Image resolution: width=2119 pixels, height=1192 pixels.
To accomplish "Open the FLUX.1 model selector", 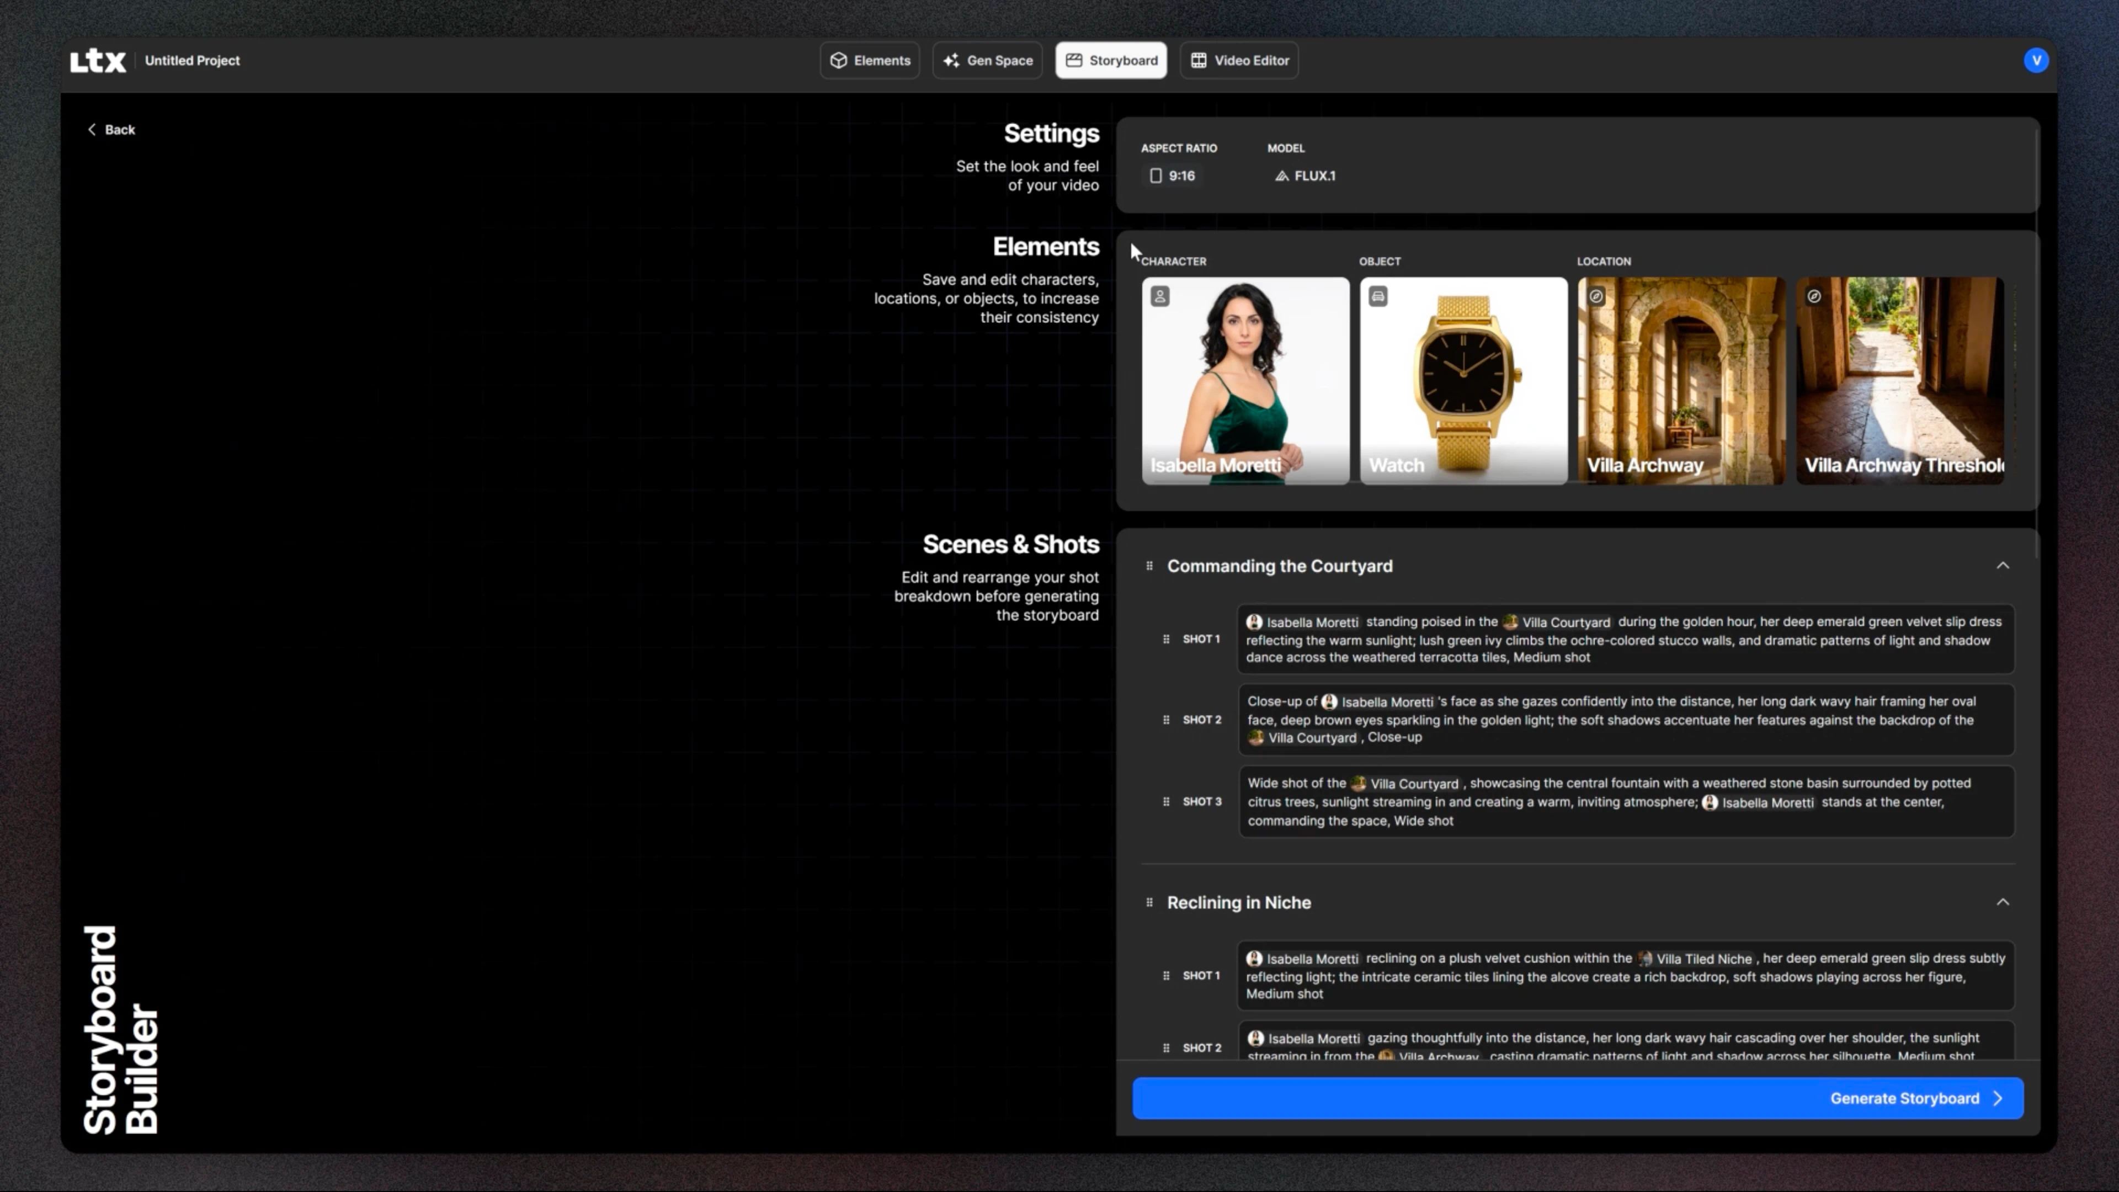I will point(1306,176).
